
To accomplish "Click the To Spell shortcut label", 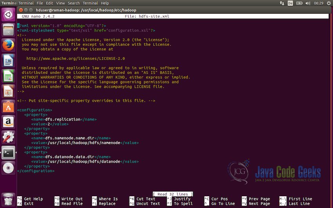I will pyautogui.click(x=183, y=204).
